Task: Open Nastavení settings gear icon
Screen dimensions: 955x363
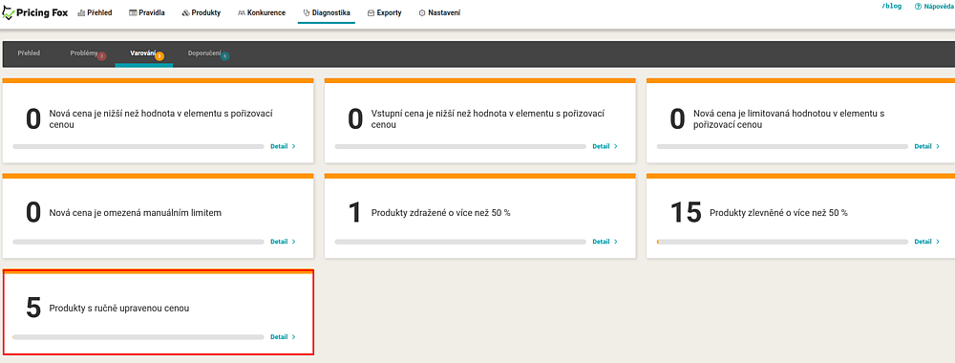Action: 422,12
